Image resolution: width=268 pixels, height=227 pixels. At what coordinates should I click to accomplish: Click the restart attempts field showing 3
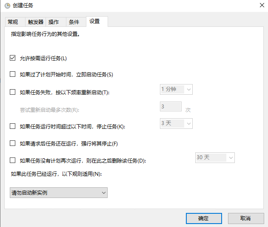pos(171,107)
